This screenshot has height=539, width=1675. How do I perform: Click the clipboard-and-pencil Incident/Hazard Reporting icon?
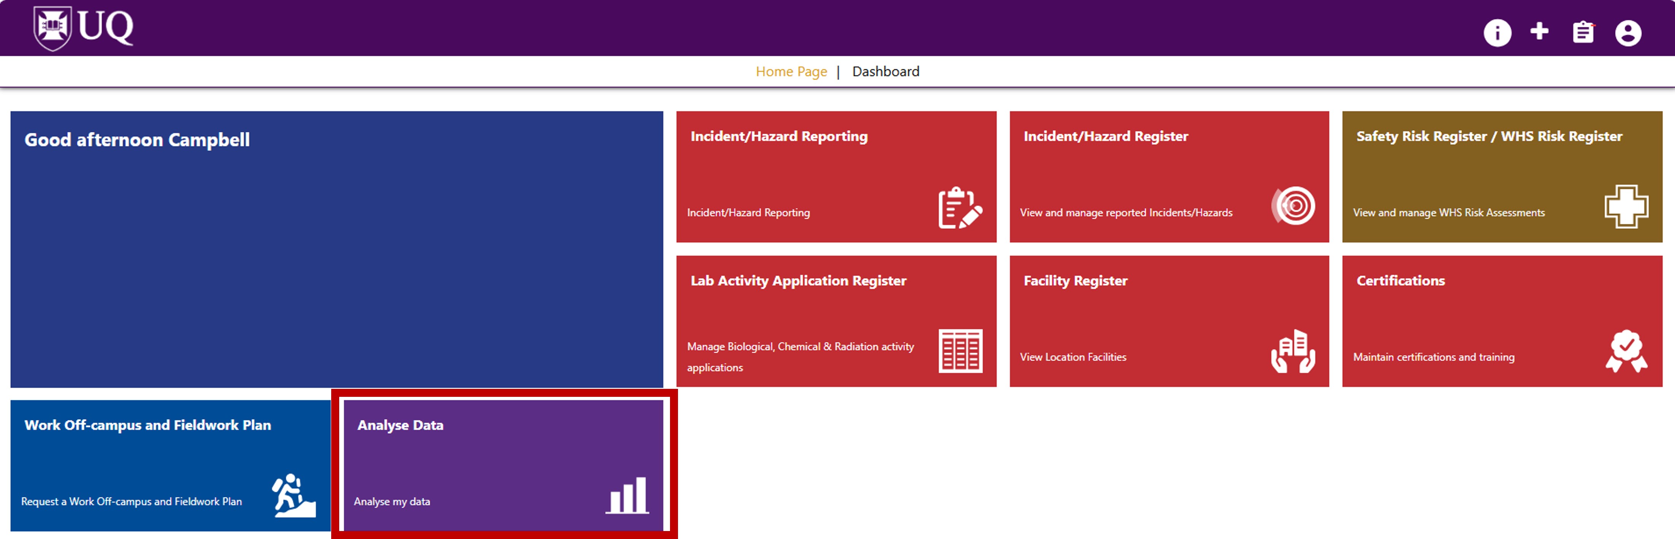pyautogui.click(x=960, y=208)
